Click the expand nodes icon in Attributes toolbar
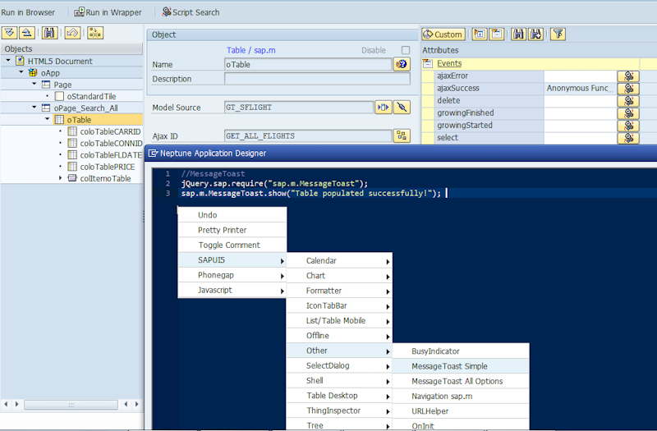The width and height of the screenshot is (657, 431). coord(480,34)
